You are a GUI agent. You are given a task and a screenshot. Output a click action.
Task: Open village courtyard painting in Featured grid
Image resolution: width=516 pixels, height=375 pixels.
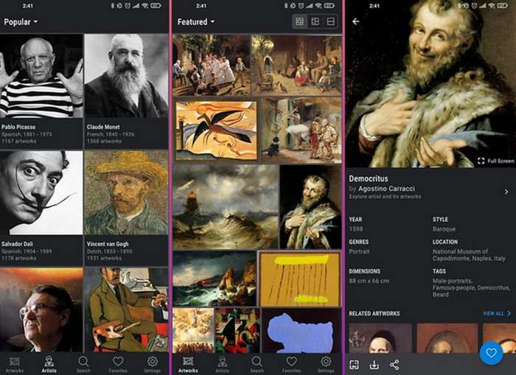[x=296, y=65]
